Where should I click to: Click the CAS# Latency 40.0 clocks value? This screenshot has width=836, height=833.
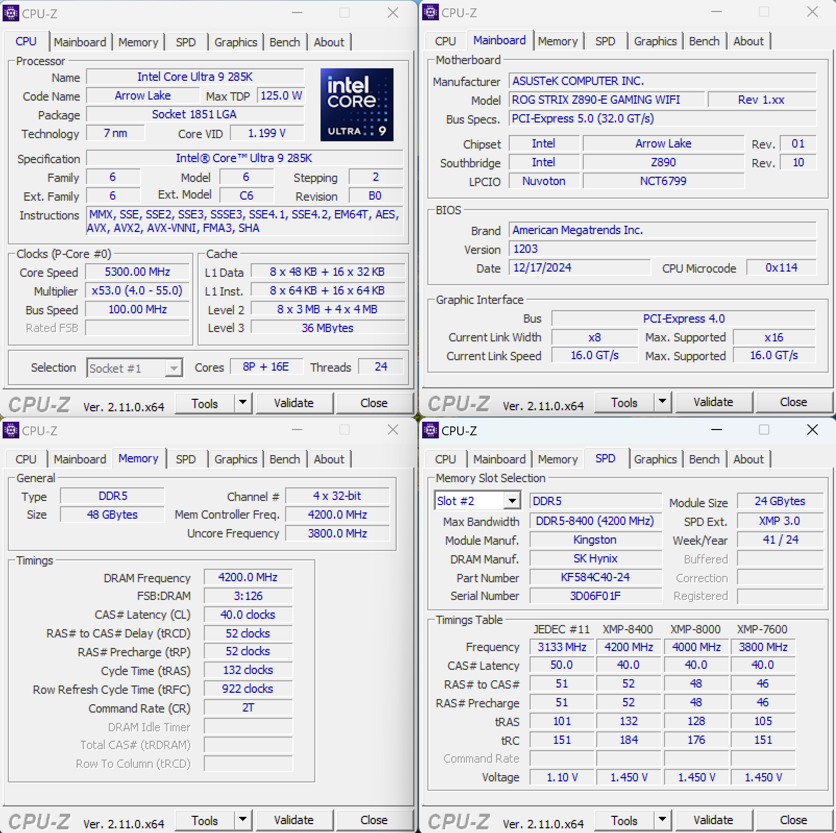[x=248, y=615]
